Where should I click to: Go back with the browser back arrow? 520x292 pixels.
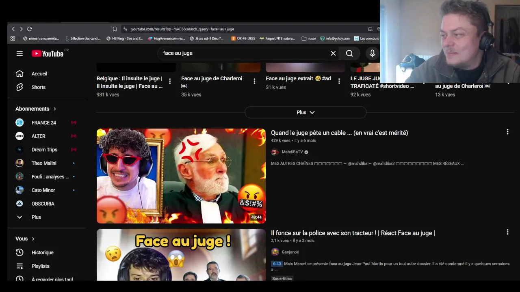coord(13,29)
